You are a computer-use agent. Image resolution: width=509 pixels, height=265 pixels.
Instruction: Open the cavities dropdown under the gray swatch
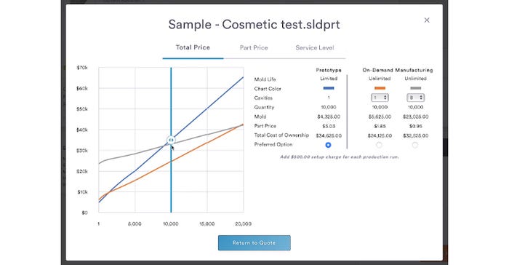pyautogui.click(x=415, y=98)
